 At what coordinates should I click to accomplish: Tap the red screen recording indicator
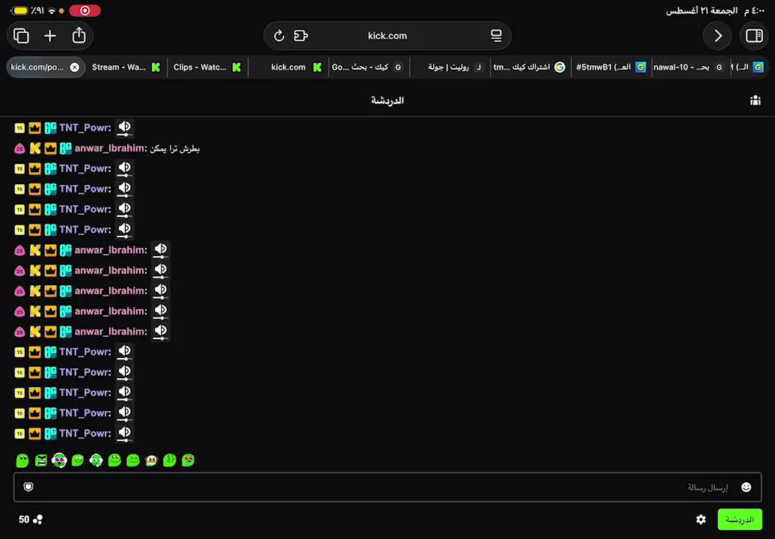[x=85, y=10]
